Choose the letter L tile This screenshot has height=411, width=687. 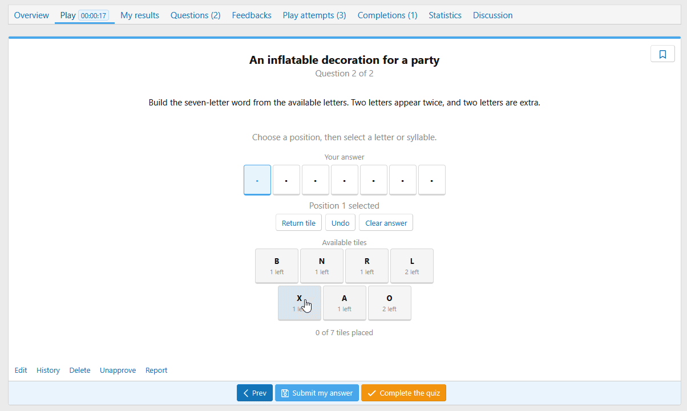(x=412, y=266)
